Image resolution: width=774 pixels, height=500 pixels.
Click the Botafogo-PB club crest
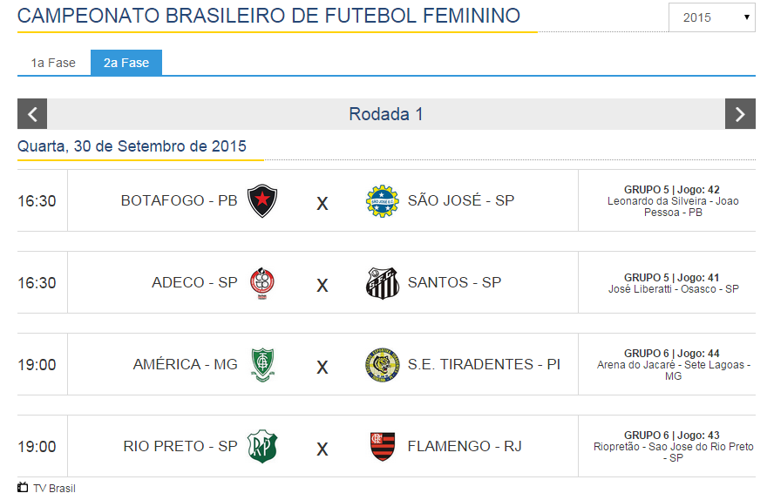click(x=262, y=200)
